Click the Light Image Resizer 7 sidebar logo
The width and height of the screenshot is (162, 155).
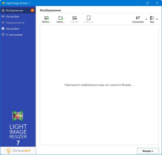[x=18, y=128]
